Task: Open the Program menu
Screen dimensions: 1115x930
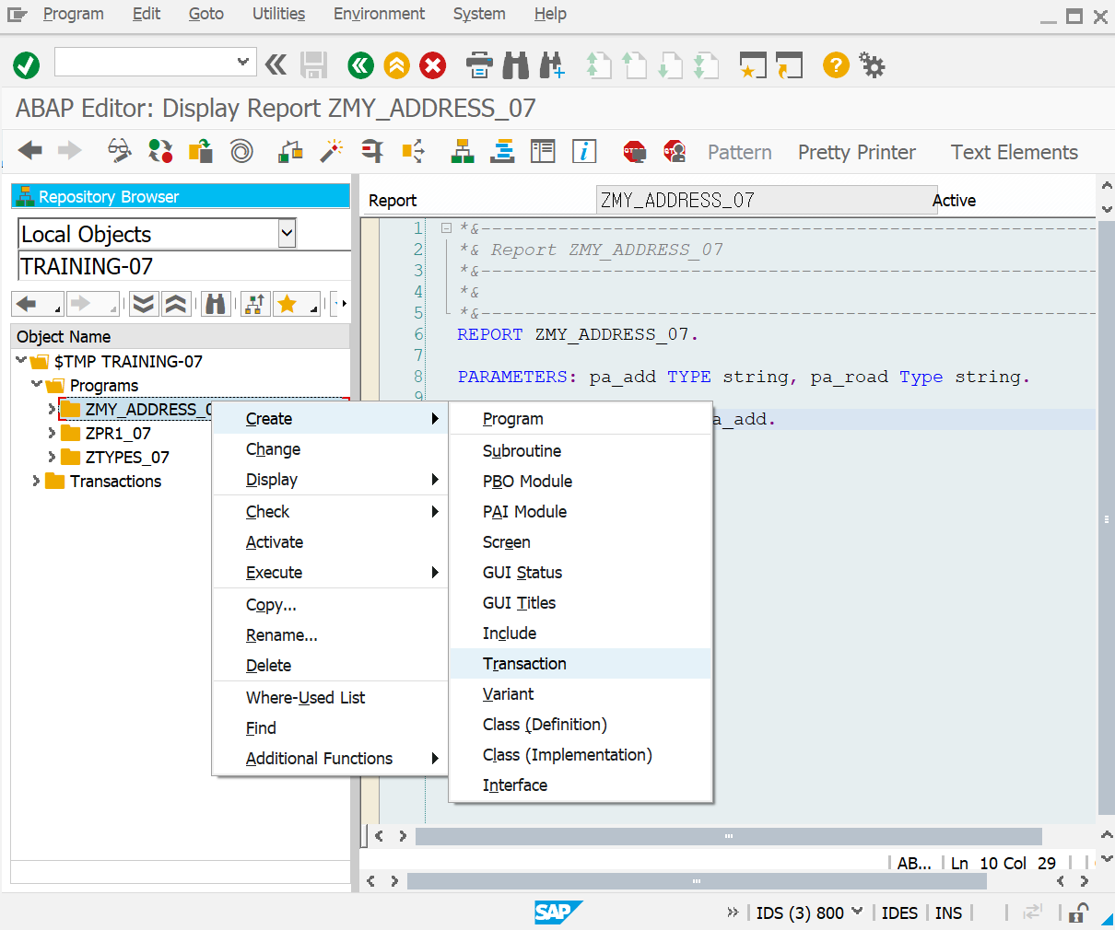Action: coord(73,14)
